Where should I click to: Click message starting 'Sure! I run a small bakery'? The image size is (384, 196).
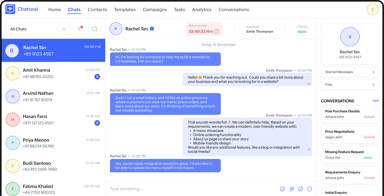pos(165,104)
